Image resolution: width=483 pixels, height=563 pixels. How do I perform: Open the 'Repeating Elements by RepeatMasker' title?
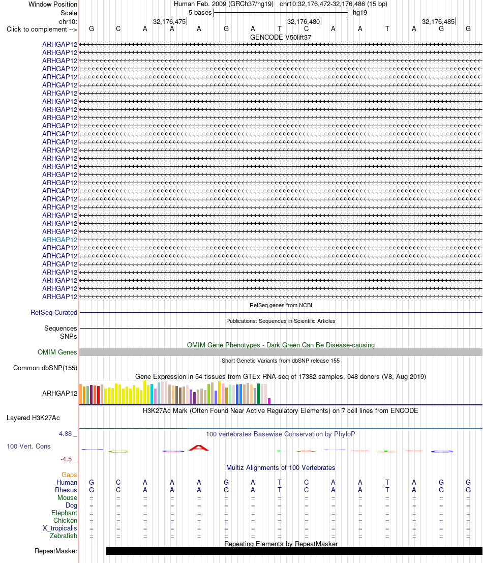click(x=281, y=544)
